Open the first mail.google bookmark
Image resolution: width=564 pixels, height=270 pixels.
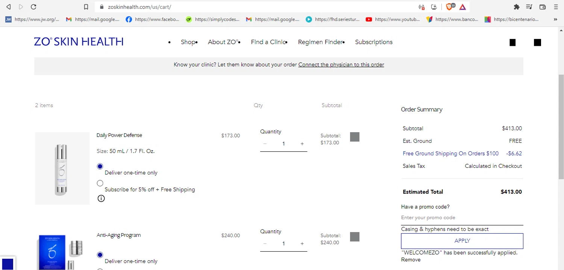tap(92, 20)
